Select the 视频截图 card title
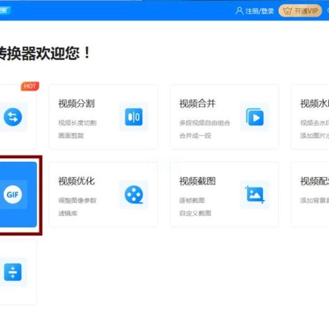 pyautogui.click(x=197, y=181)
